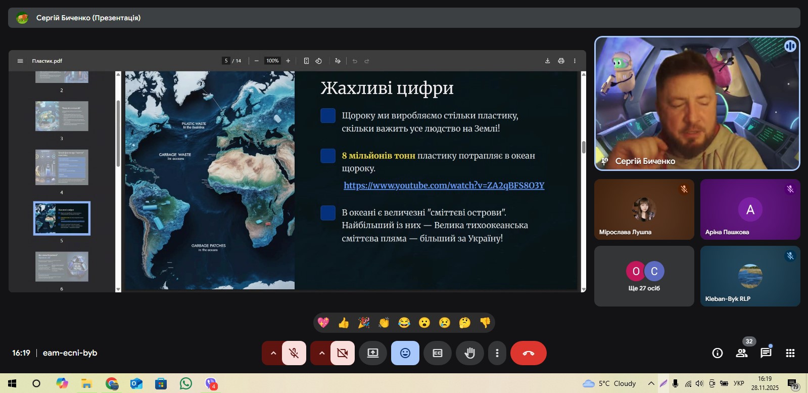Open meeting details info icon
This screenshot has height=393, width=808.
coord(718,353)
